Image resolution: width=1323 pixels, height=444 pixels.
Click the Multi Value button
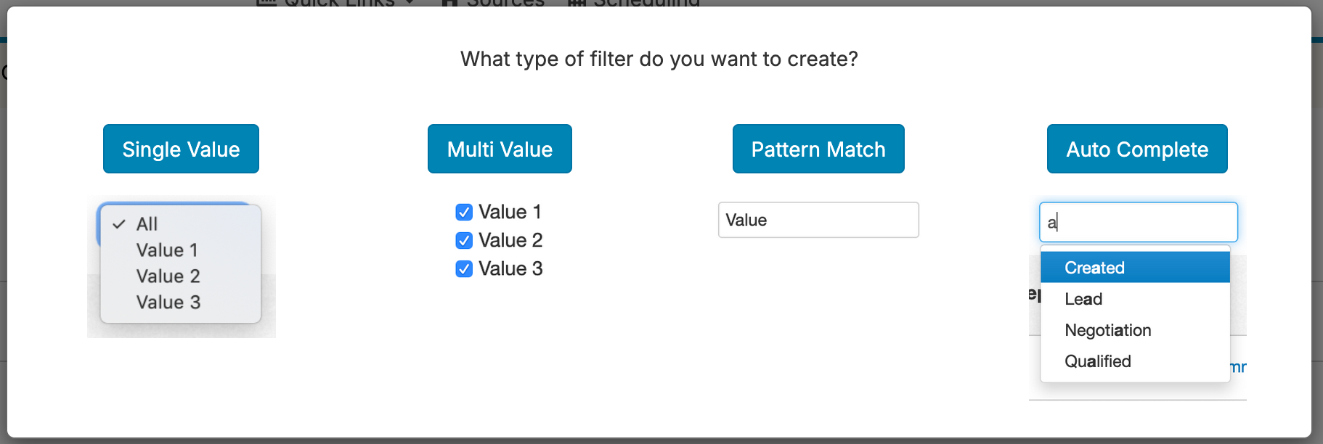pos(499,149)
